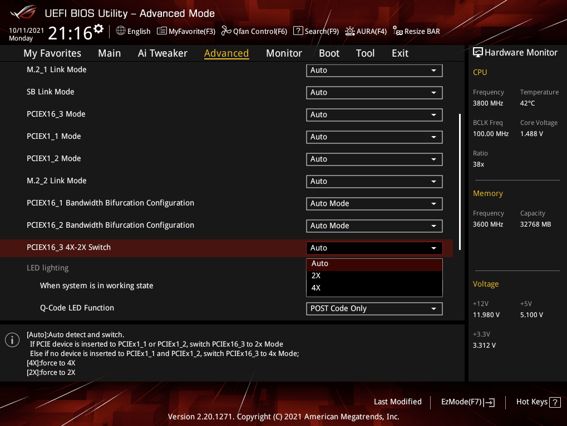567x426 pixels.
Task: Open MyFavorite(F3) list icon
Action: pos(161,31)
